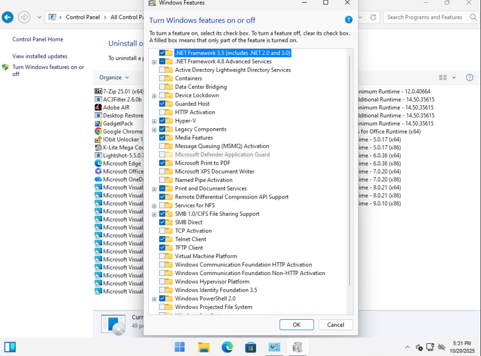Image resolution: width=481 pixels, height=356 pixels.
Task: Expand the Device Lockdown node
Action: pyautogui.click(x=154, y=96)
